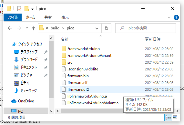The width and height of the screenshot is (184, 125).
Task: Sort by the 更新日時 column header
Action: [x=153, y=39]
